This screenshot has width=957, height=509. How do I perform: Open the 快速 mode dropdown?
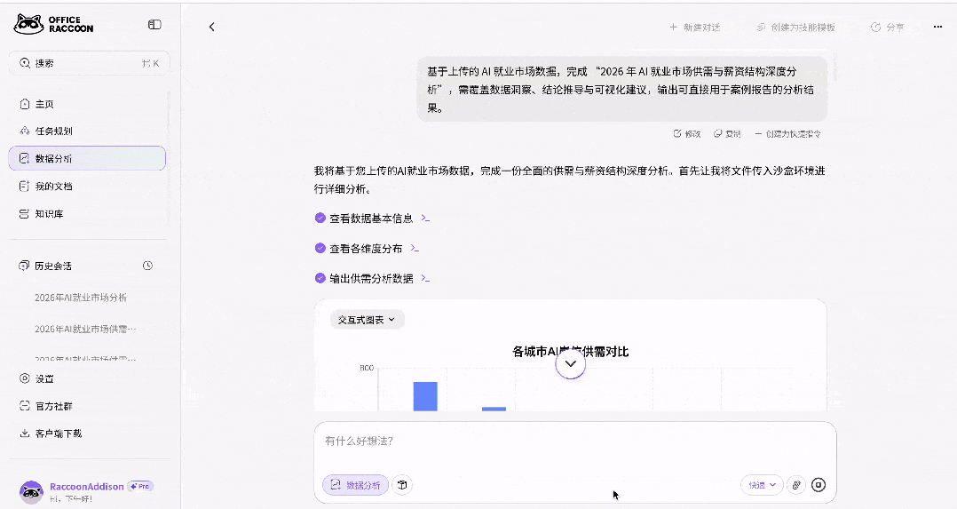coord(763,485)
